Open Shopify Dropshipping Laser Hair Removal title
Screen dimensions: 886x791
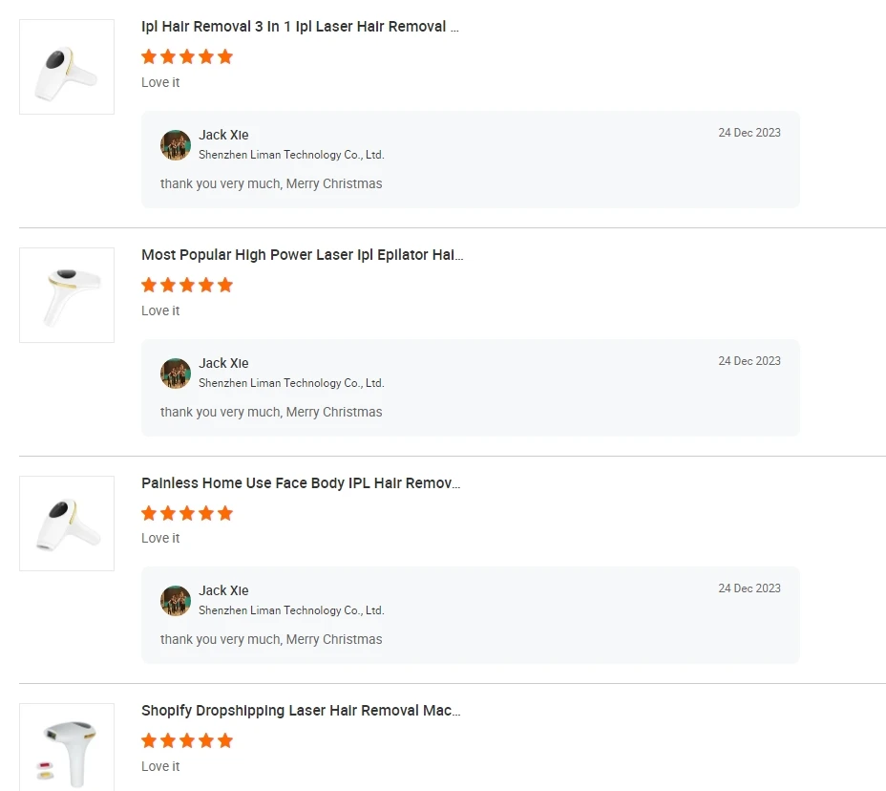(x=301, y=711)
